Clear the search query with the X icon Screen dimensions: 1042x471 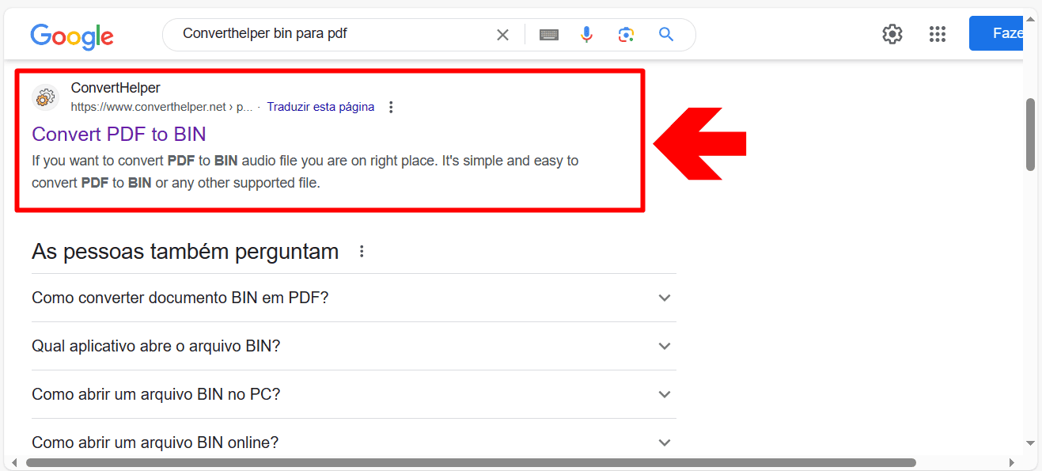tap(502, 34)
